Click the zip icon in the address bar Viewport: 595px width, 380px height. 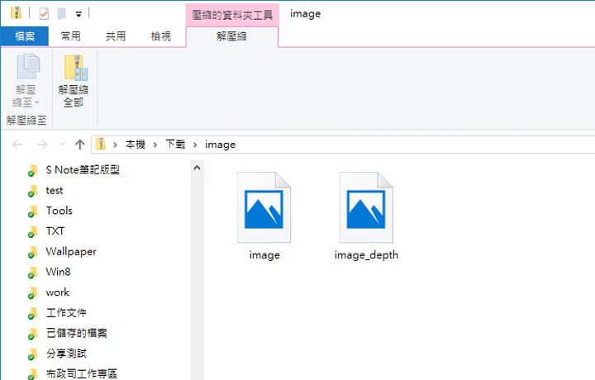tap(101, 144)
